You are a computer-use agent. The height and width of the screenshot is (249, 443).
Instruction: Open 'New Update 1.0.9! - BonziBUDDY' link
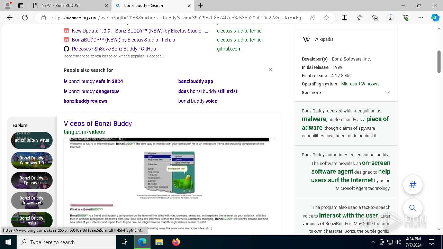click(140, 31)
